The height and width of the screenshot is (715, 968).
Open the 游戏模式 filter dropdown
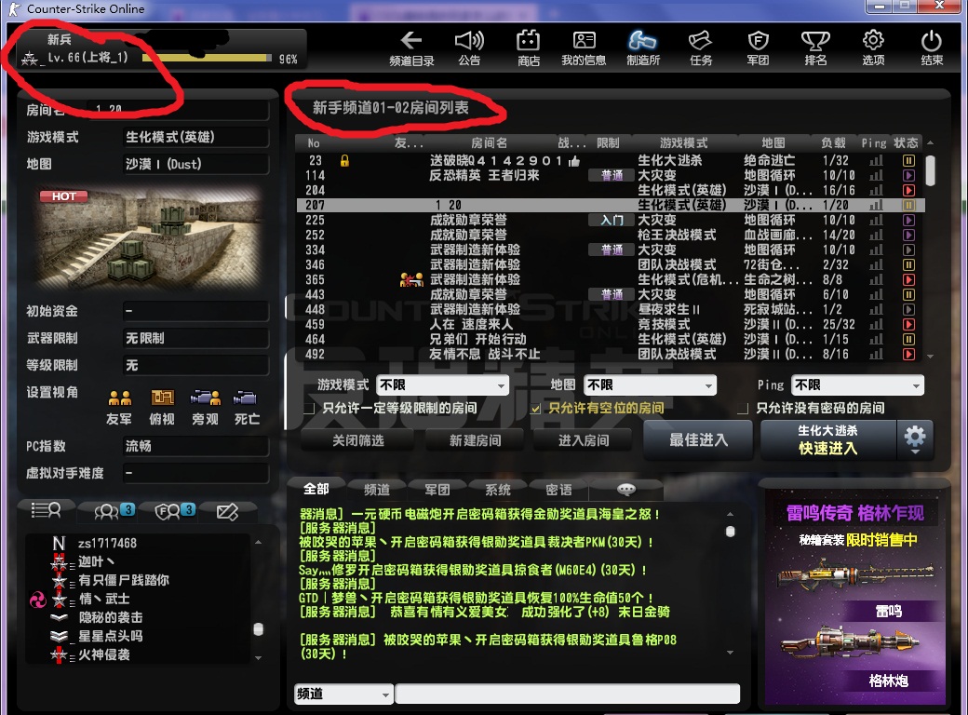(x=443, y=385)
